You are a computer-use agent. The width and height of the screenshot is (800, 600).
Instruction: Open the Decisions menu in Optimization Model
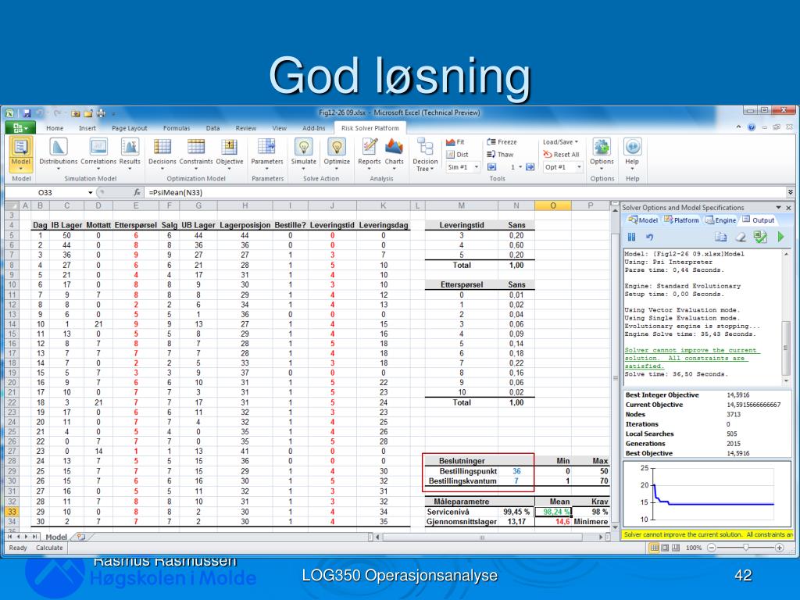162,153
